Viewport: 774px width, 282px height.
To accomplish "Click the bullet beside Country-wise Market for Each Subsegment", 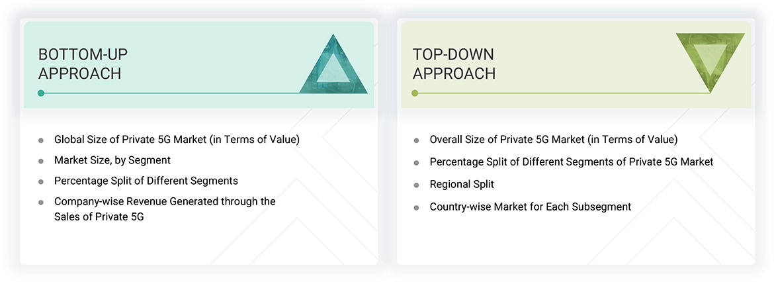I will (x=416, y=207).
